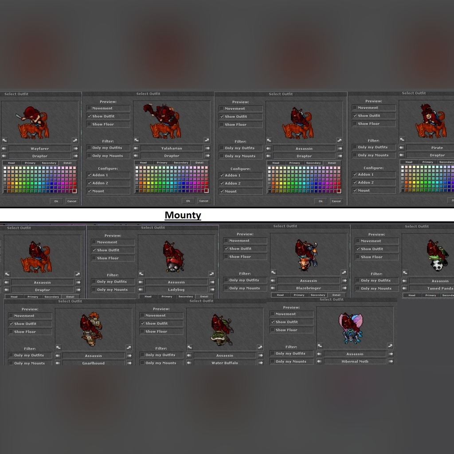Cancel the Wayfarer outfit dialog
The width and height of the screenshot is (454, 454).
point(72,201)
